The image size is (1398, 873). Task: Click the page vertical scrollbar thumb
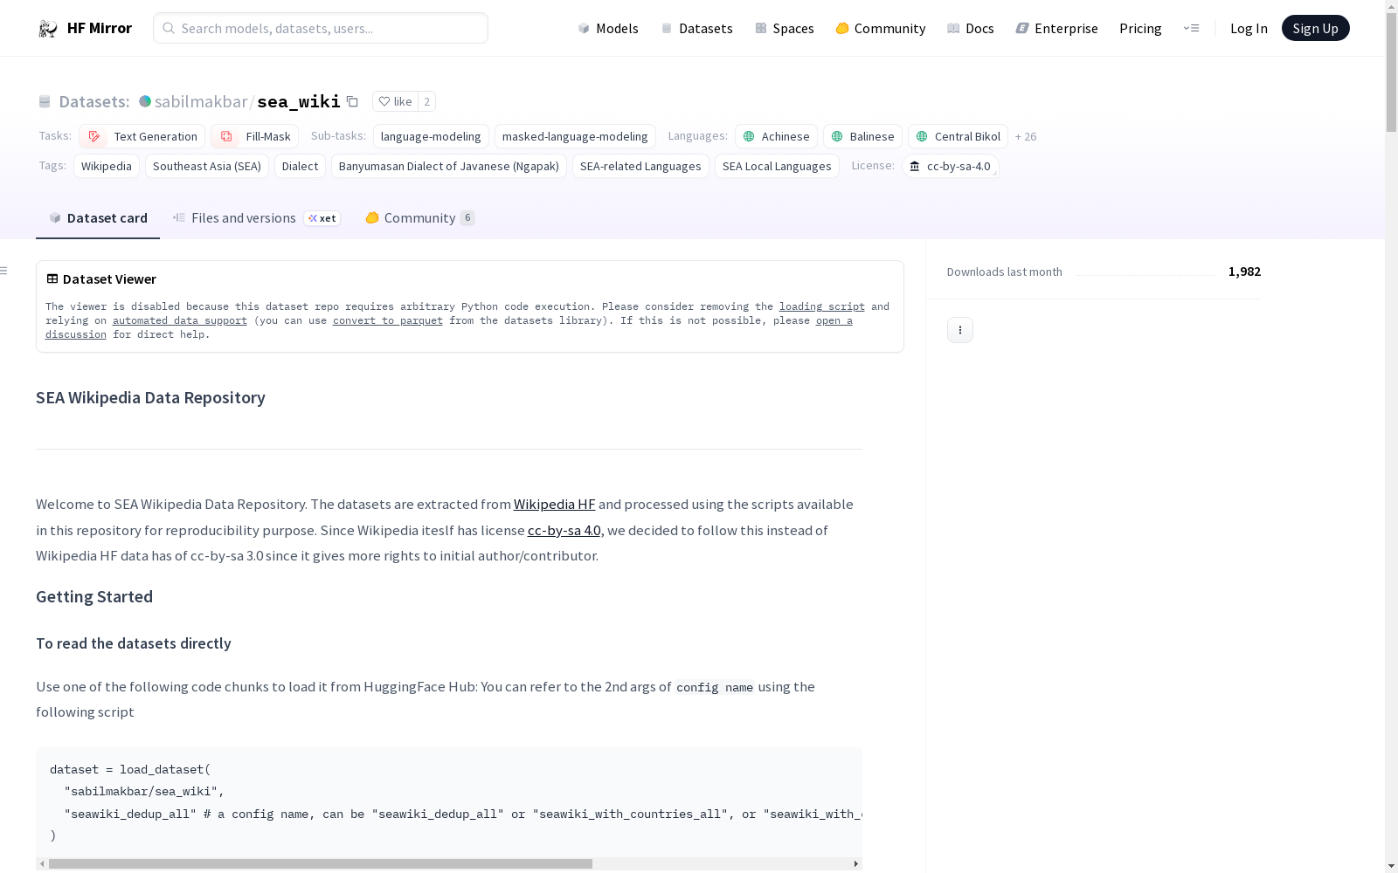[x=1391, y=73]
